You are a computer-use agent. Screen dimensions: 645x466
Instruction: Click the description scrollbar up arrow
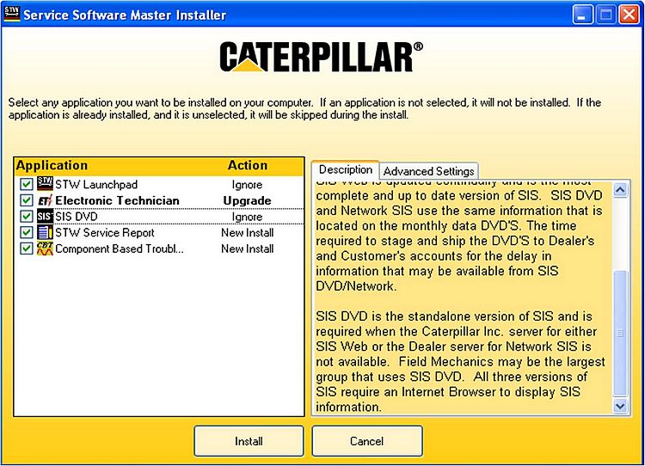(x=620, y=190)
